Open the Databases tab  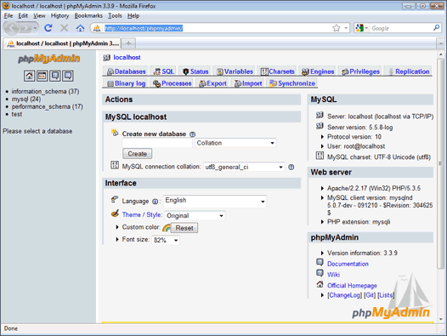tap(126, 71)
